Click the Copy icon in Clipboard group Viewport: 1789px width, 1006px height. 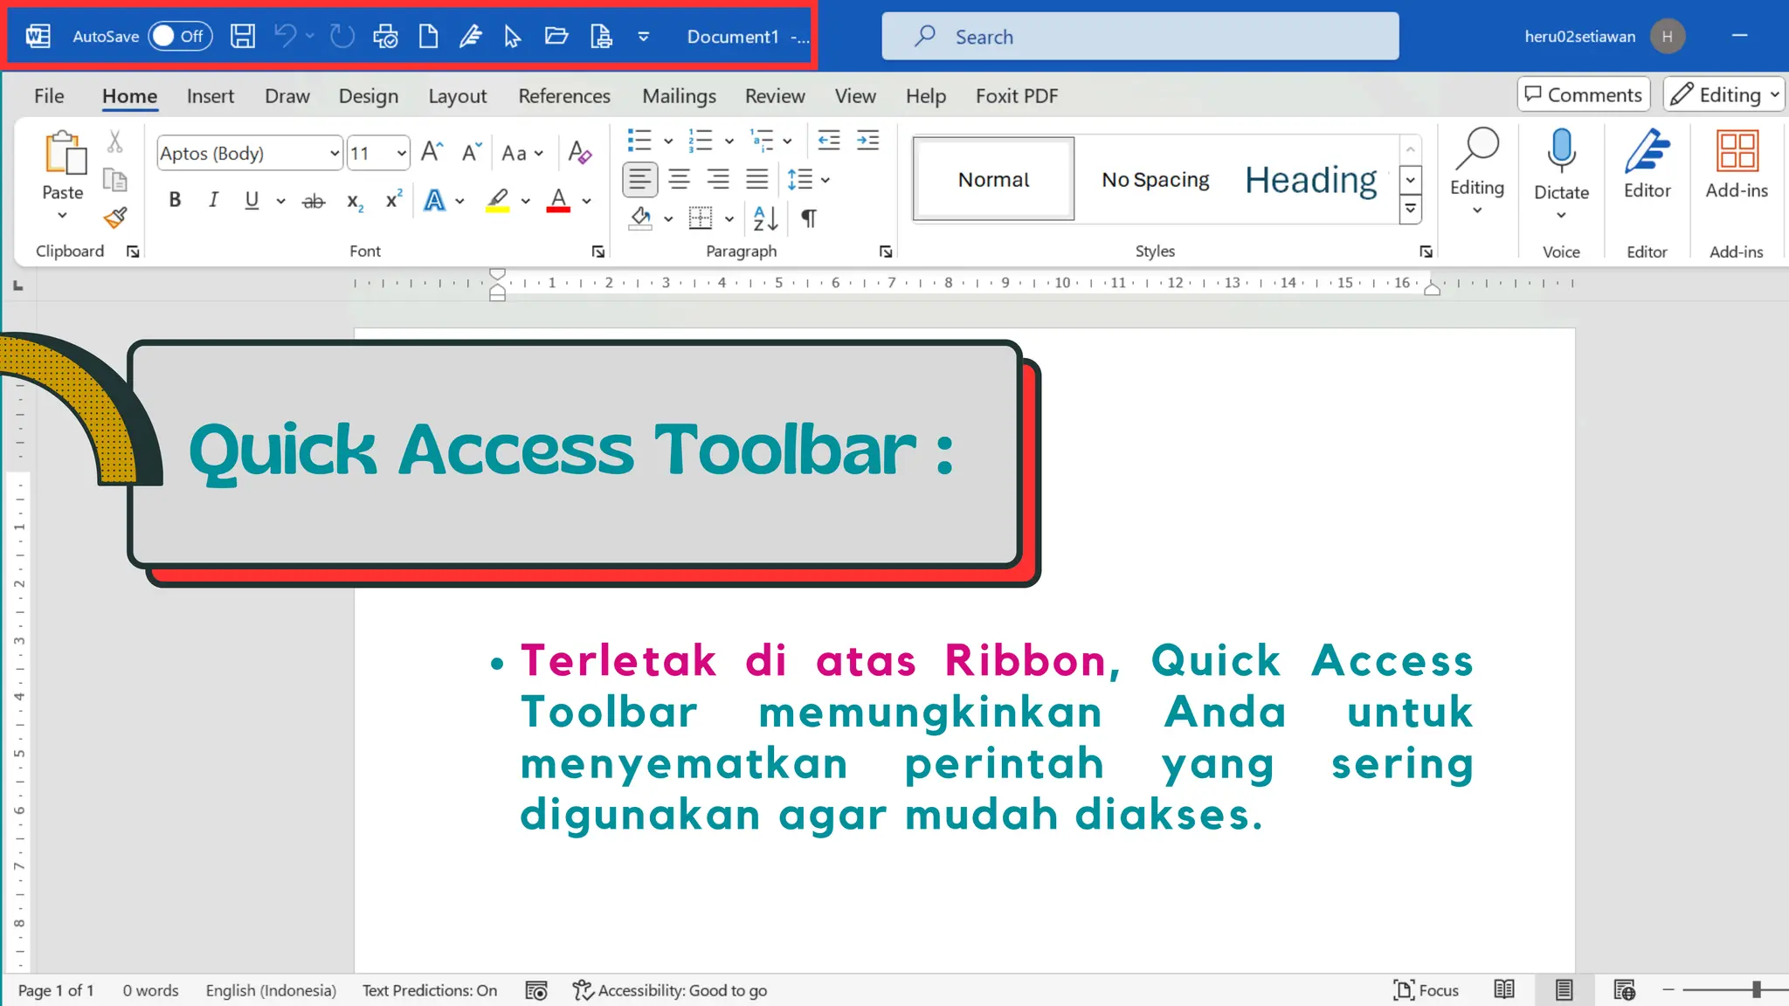[115, 179]
